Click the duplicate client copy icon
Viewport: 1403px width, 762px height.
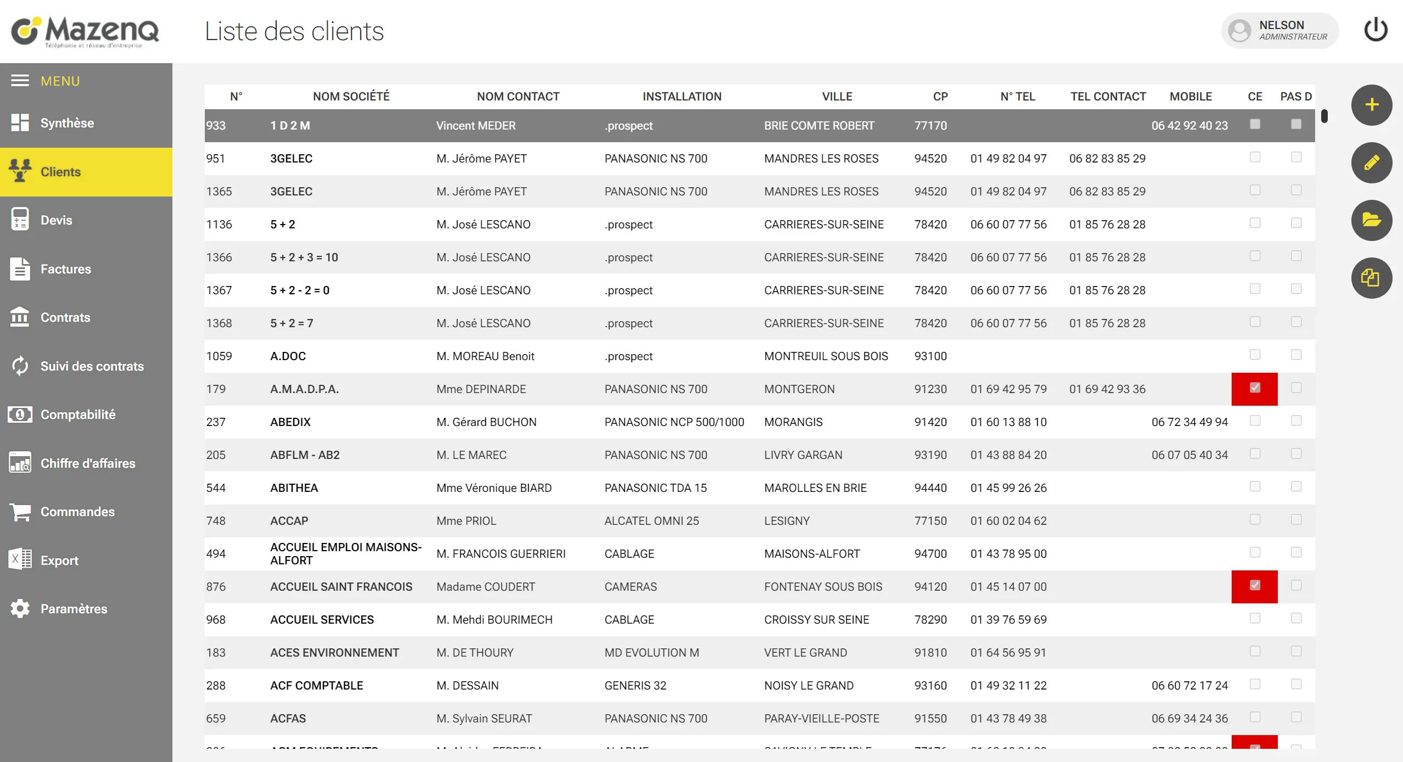tap(1371, 278)
